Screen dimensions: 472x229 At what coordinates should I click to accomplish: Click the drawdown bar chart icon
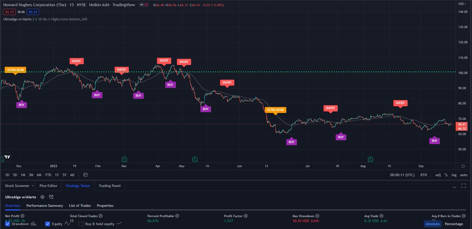point(33,224)
